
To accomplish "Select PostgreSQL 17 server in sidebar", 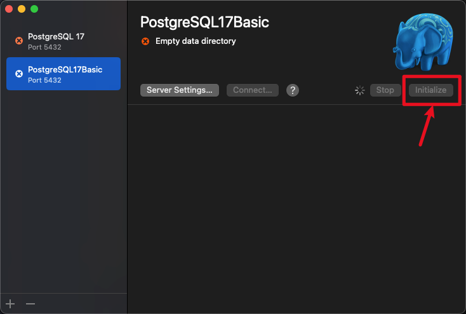I will 63,41.
